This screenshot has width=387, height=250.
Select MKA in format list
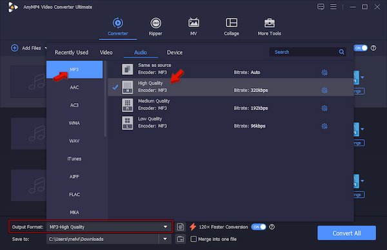point(74,212)
